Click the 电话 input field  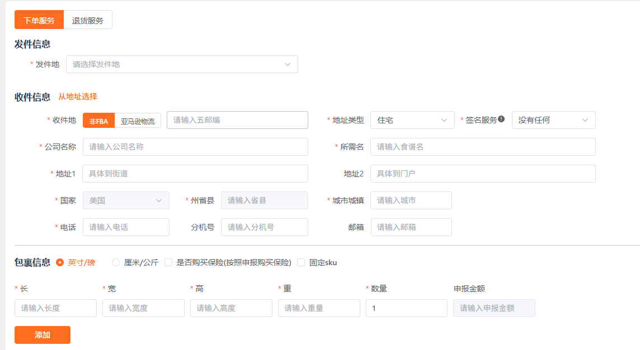click(x=126, y=227)
